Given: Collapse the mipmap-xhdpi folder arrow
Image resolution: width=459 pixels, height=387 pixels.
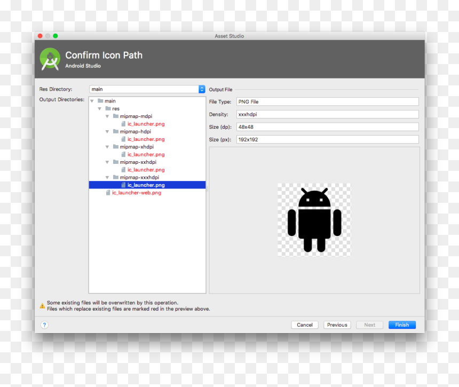Looking at the screenshot, I should [107, 147].
